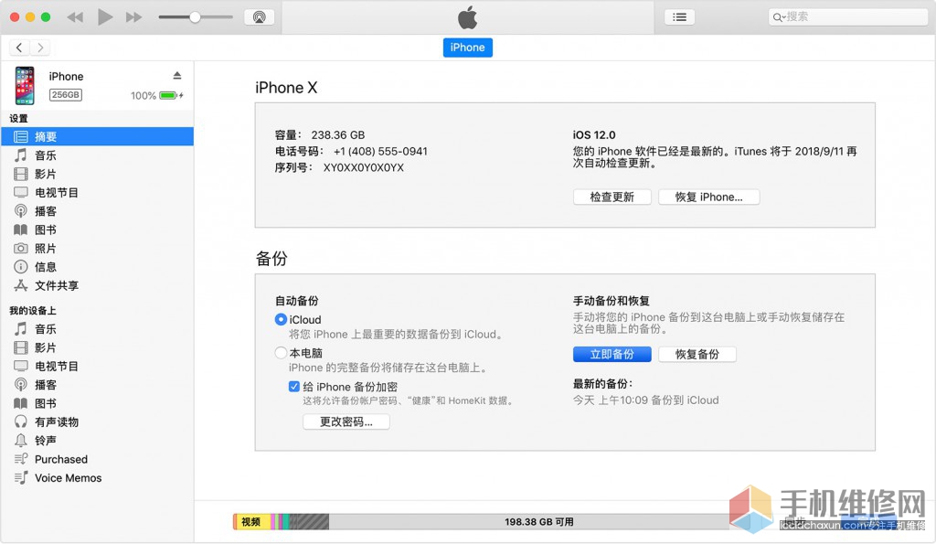
Task: Click the 198.38 GB 可用 storage segment
Action: [x=538, y=522]
